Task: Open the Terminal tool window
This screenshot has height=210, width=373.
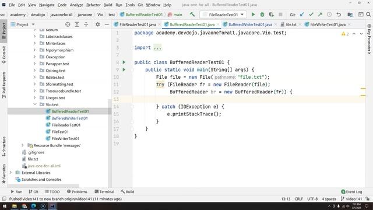Action: (x=104, y=191)
